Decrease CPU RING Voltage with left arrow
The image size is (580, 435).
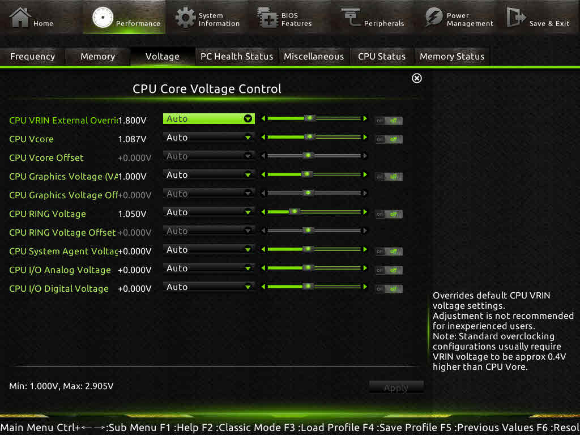[263, 212]
